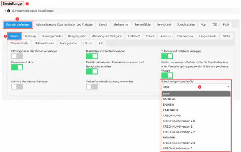Select the Basics sub-tab
Viewport: 241px width, 152px height.
(15, 36)
